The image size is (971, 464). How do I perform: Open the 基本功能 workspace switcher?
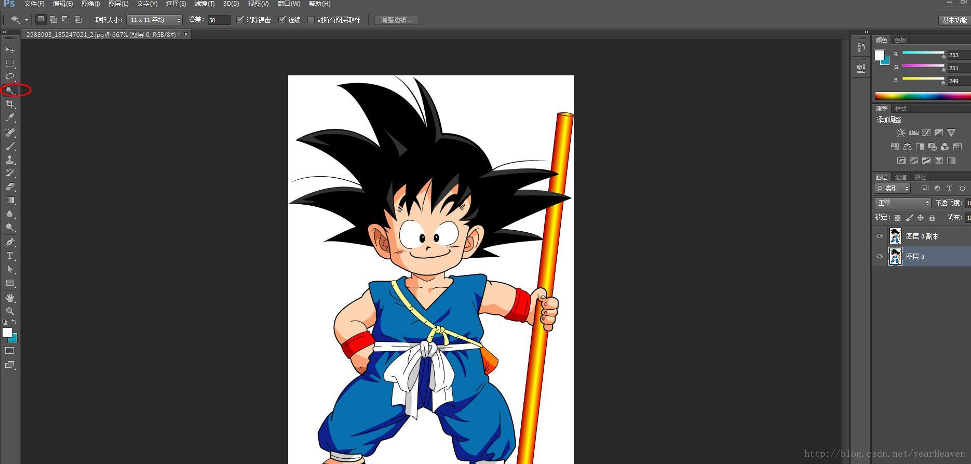[954, 20]
